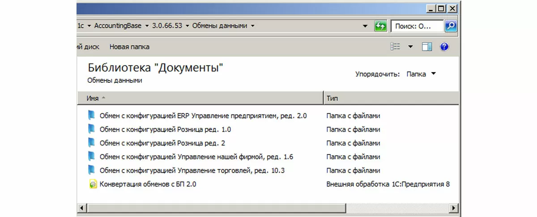Screen dimensions: 537x217
Task: Click folder icon of Управление торговлей
Action: tap(92, 170)
